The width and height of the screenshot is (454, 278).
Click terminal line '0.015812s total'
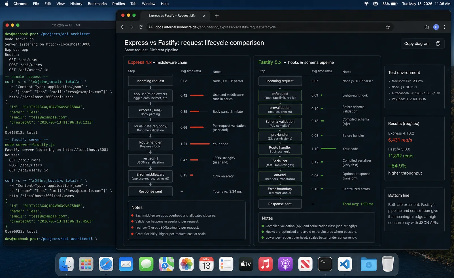(21, 132)
